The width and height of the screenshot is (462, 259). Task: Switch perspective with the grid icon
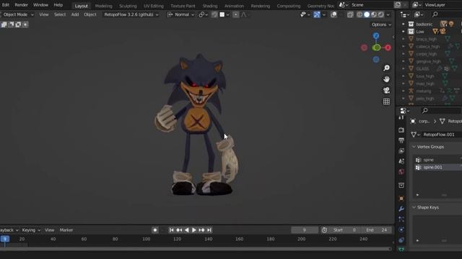click(x=386, y=101)
